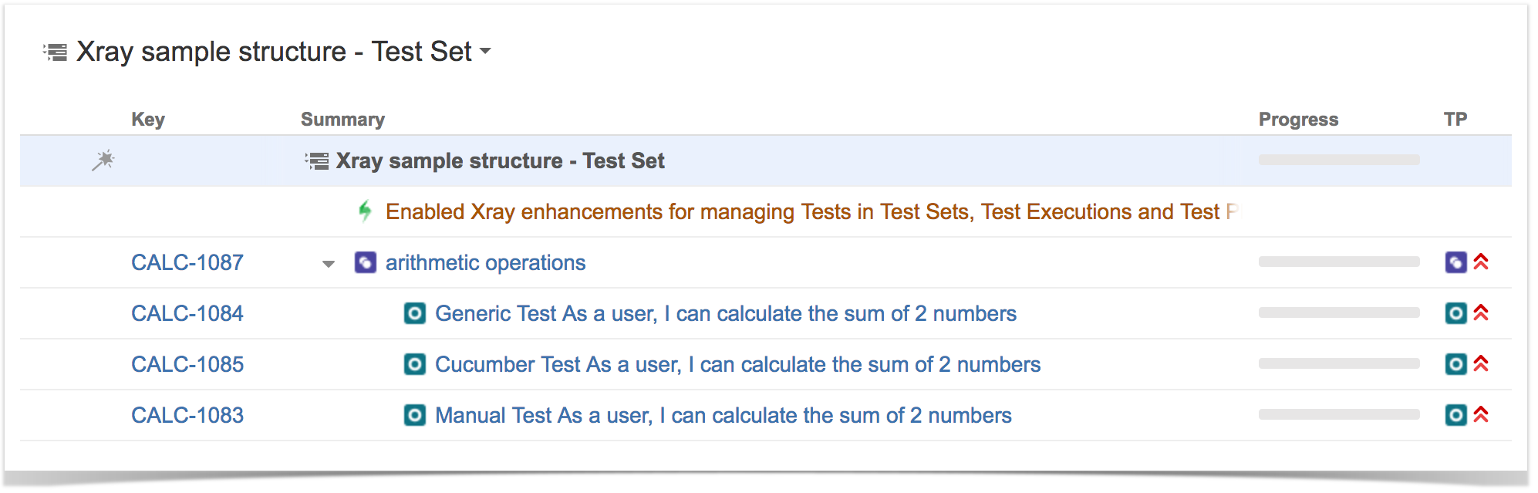1538x493 pixels.
Task: Open the Generic Test sum of 2 numbers link
Action: point(726,313)
